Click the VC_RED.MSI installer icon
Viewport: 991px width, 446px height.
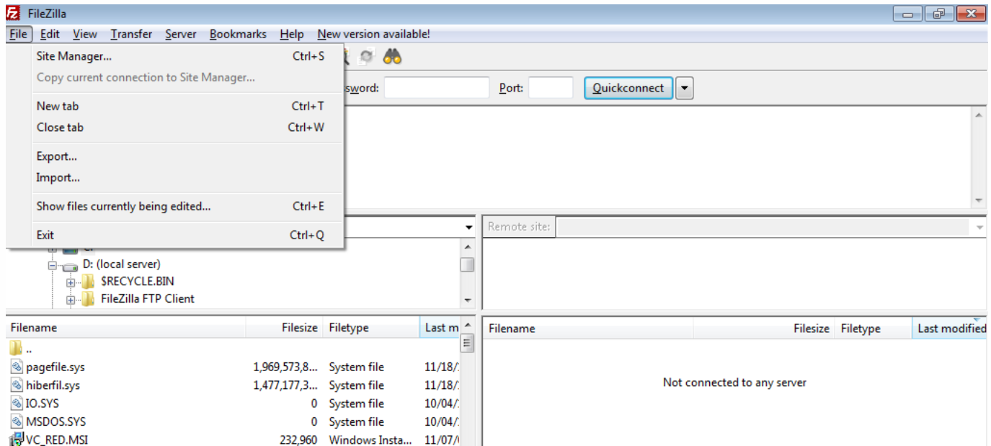pos(17,439)
